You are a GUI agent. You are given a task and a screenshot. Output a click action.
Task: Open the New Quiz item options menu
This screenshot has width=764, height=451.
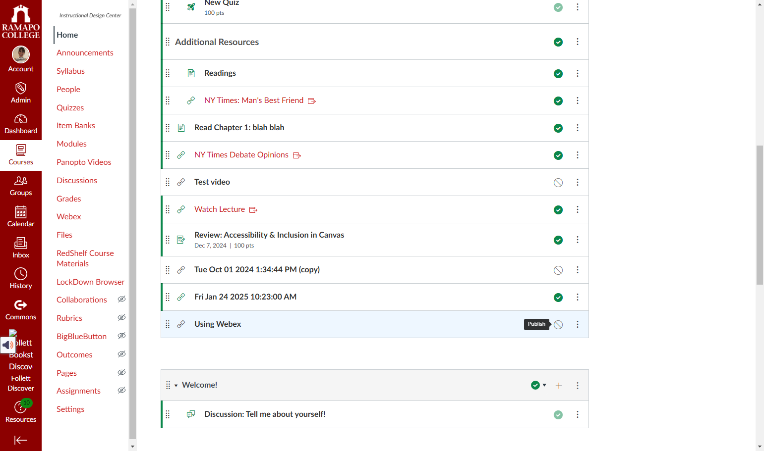(578, 7)
